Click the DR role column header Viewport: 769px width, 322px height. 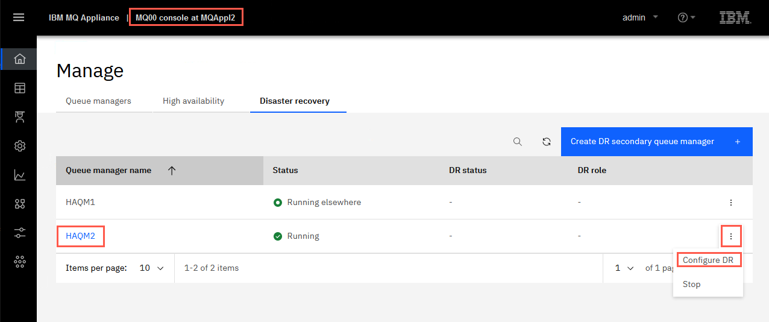[592, 170]
